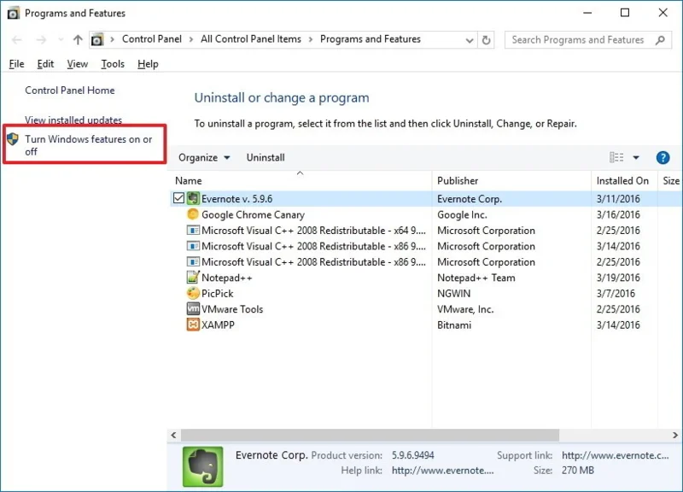Open the Tools menu
Screen dimensions: 683x492
coord(113,63)
